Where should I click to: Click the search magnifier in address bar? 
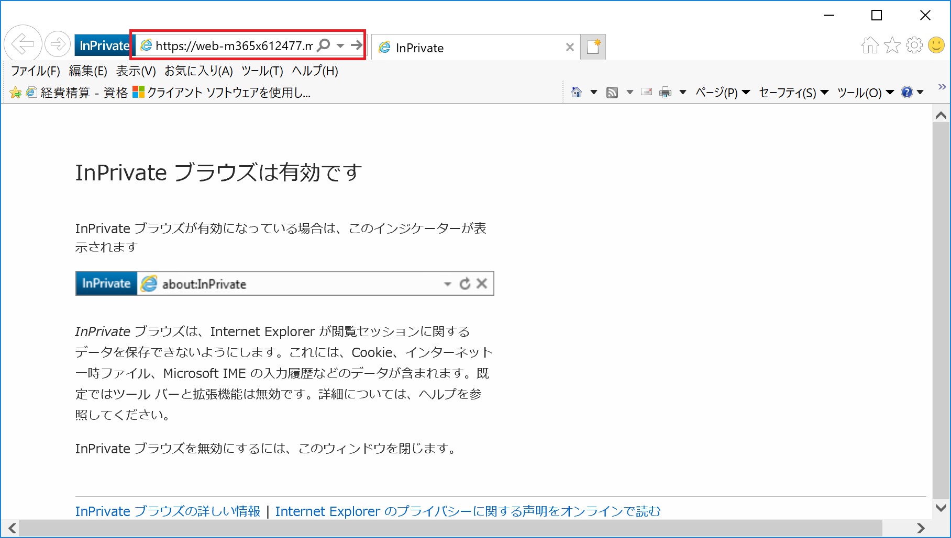tap(324, 45)
